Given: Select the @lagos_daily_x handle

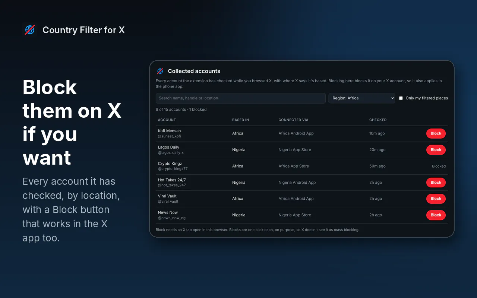Looking at the screenshot, I should 171,153.
